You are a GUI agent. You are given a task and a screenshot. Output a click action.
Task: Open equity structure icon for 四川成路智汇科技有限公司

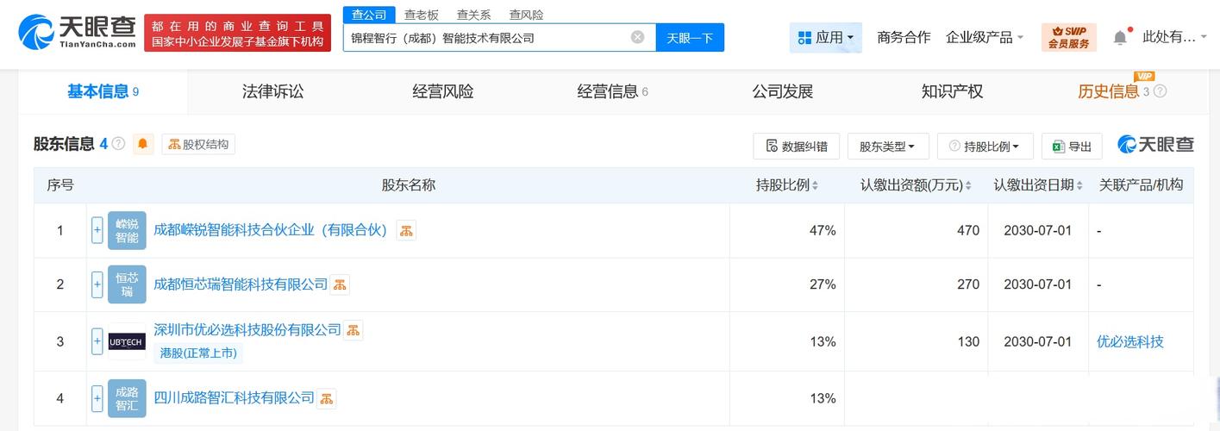pyautogui.click(x=326, y=398)
